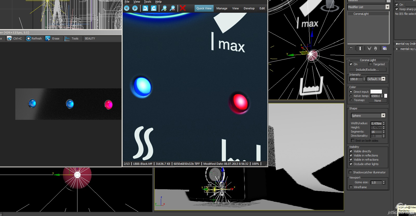Screen dimensions: 416x216
Task: Switch to Edit tab
Action: click(x=262, y=8)
